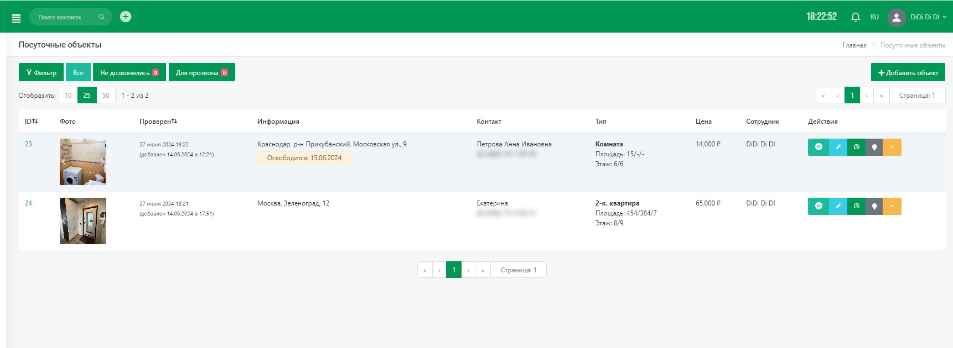Edit object 23 with the pencil icon
Viewport: 953px width, 348px height.
click(x=838, y=147)
